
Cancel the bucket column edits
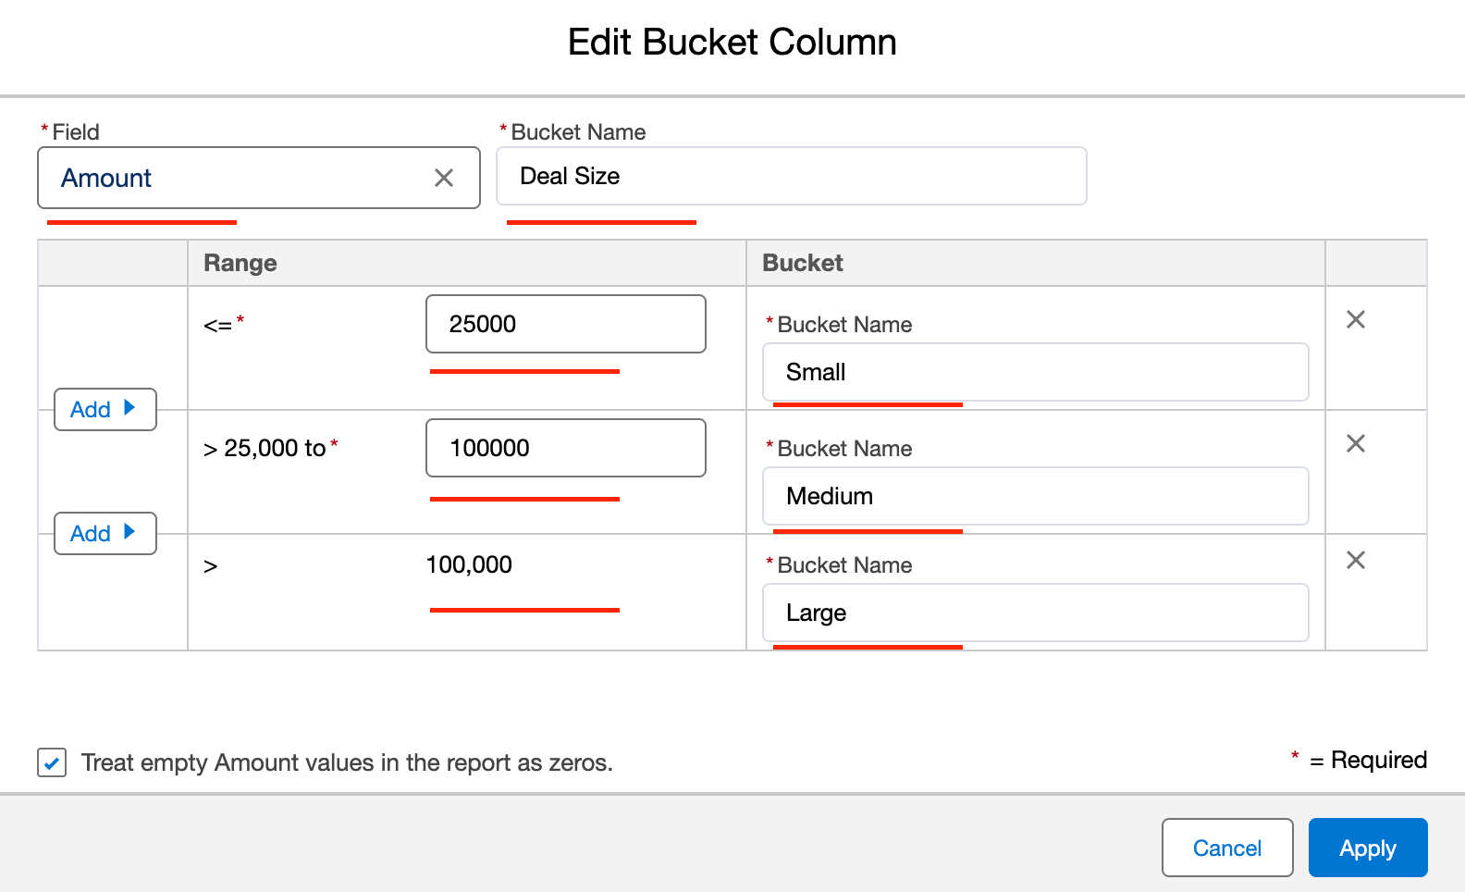(1226, 848)
